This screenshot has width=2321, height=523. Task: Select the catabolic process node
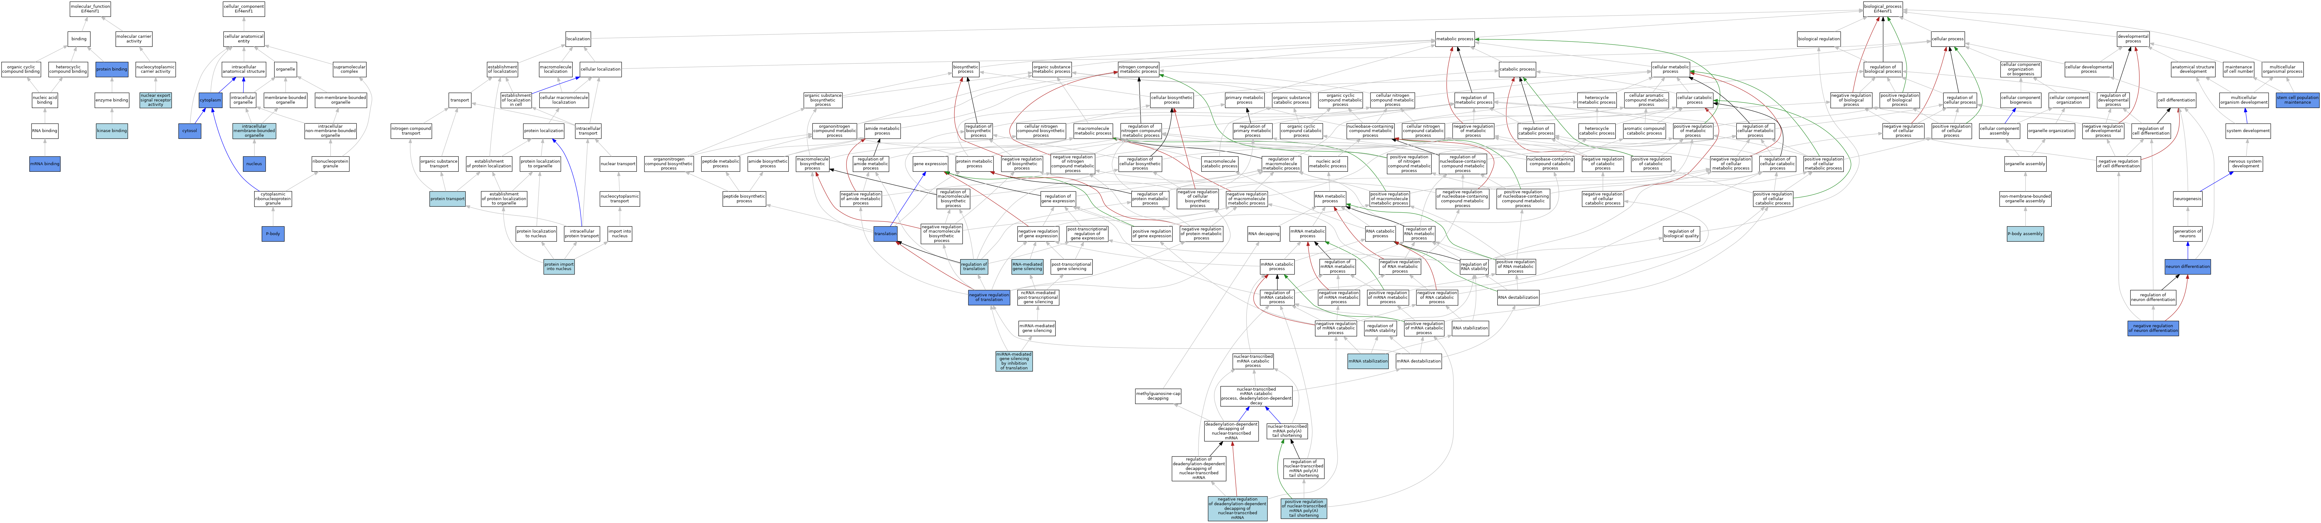click(1517, 69)
